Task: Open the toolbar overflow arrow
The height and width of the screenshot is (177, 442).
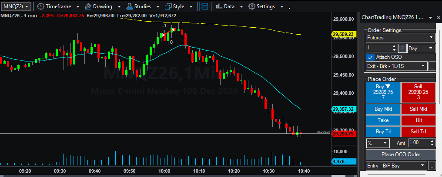Action: point(289,8)
